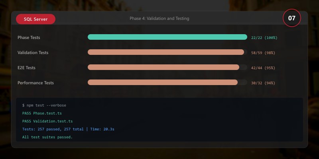Select the Phase 4: Validation and Testing title
The image size is (319, 159).
tap(159, 18)
